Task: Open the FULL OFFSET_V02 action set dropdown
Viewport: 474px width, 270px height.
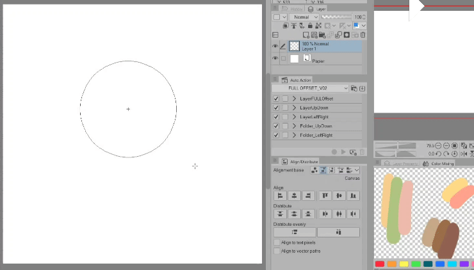Action: tap(310, 88)
